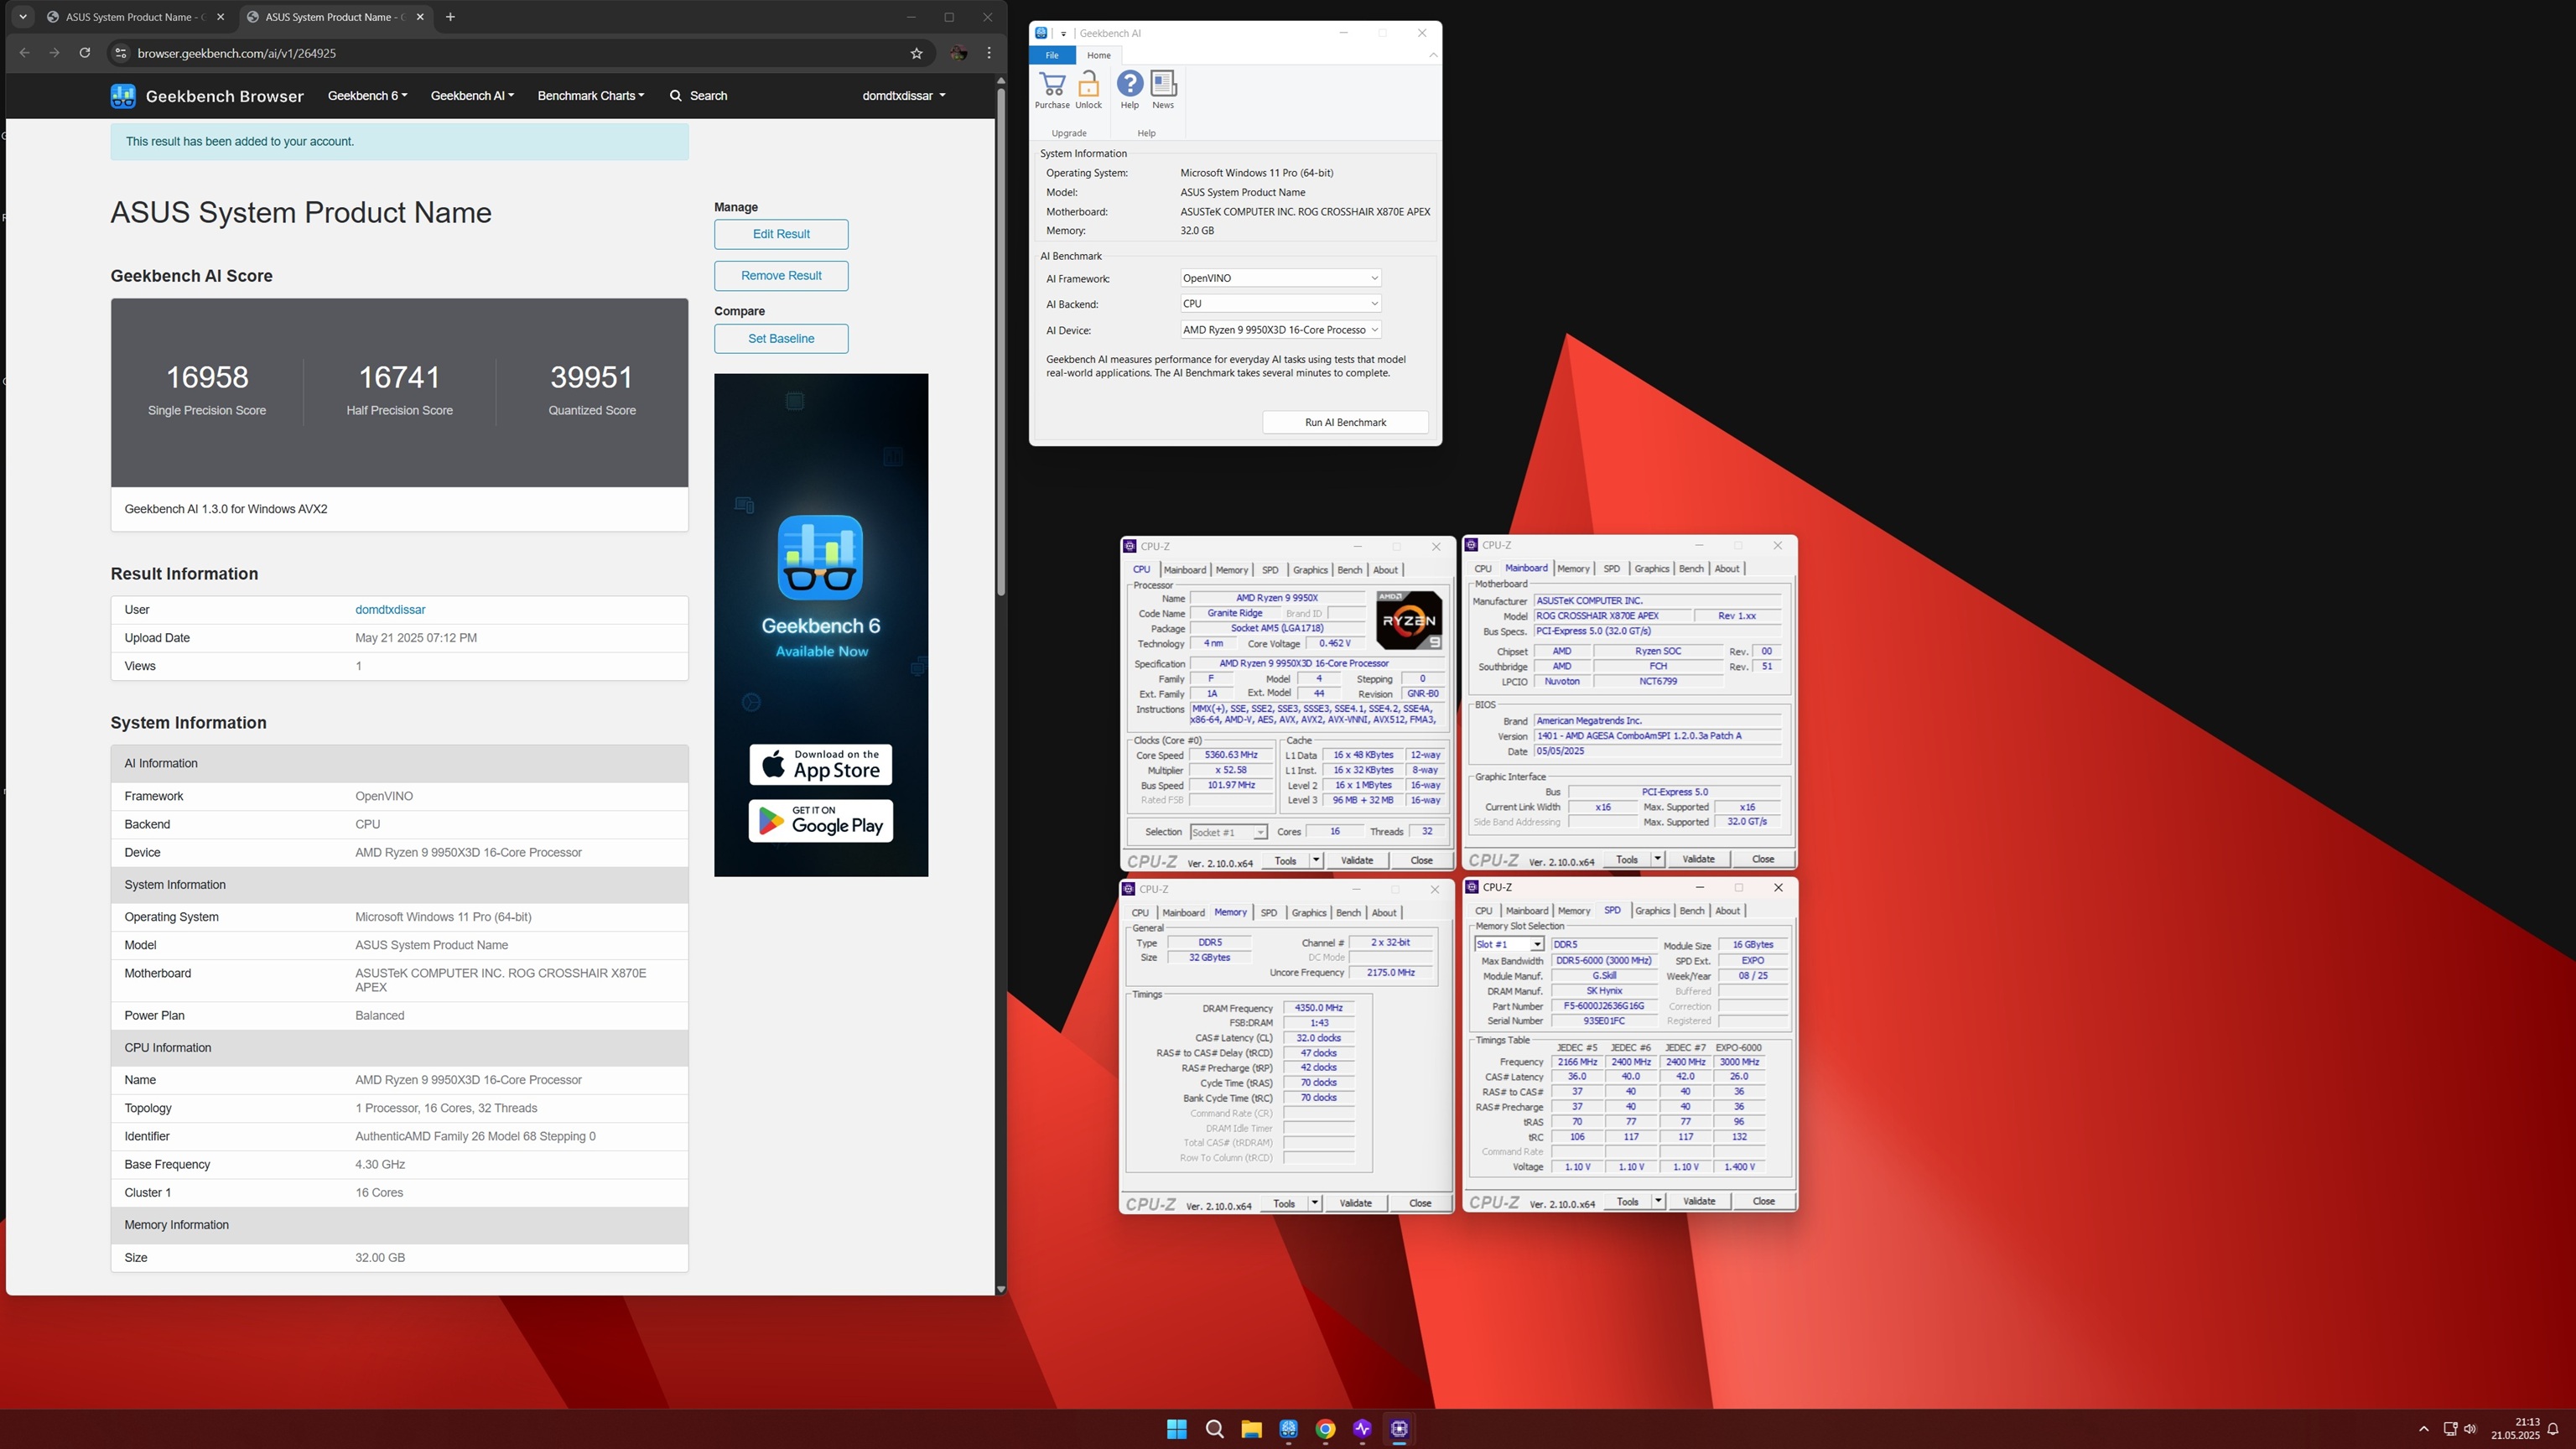
Task: Click Search in Geekbench Browser navbar
Action: (x=698, y=96)
